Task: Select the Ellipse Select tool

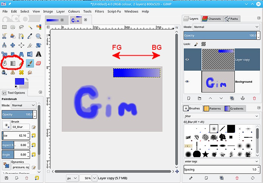Action: [x=13, y=27]
